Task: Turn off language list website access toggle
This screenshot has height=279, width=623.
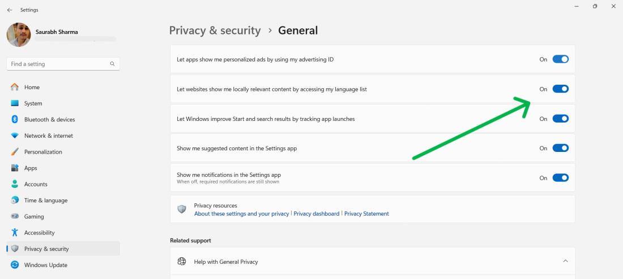Action: [560, 89]
